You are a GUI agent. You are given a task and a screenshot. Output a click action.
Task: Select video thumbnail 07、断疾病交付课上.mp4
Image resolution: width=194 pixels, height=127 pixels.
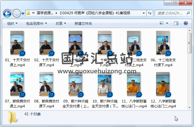[x=17, y=84]
